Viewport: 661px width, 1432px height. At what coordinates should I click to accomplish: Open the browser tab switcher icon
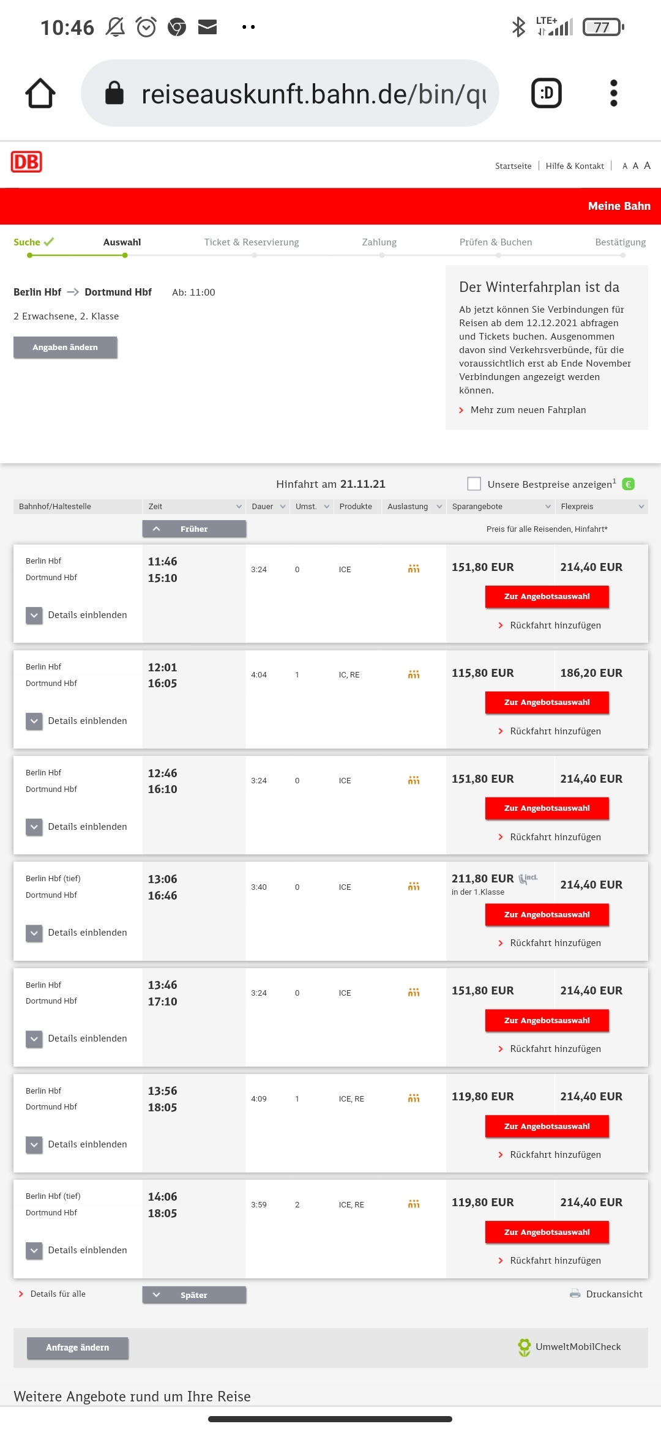click(x=547, y=93)
